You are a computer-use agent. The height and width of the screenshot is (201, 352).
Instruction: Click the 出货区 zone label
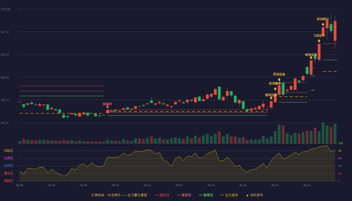9,158
